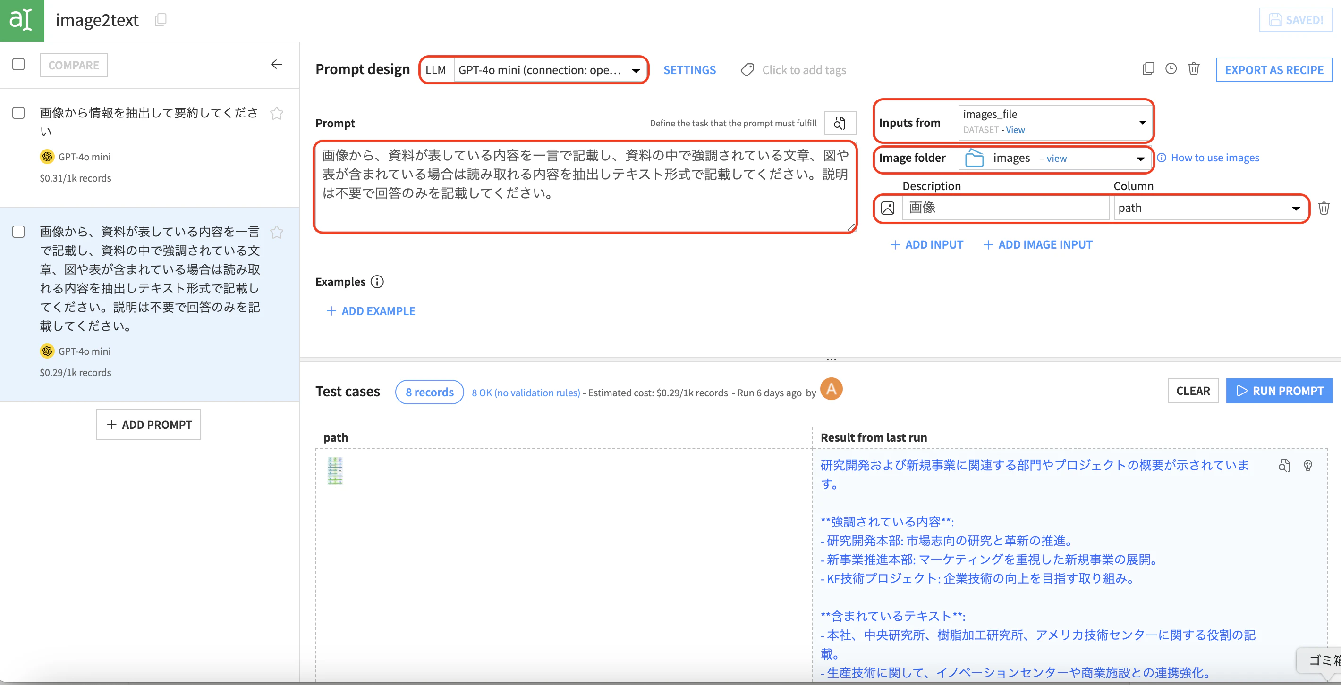Click the view link for images folder
The image size is (1341, 685).
coord(1057,158)
